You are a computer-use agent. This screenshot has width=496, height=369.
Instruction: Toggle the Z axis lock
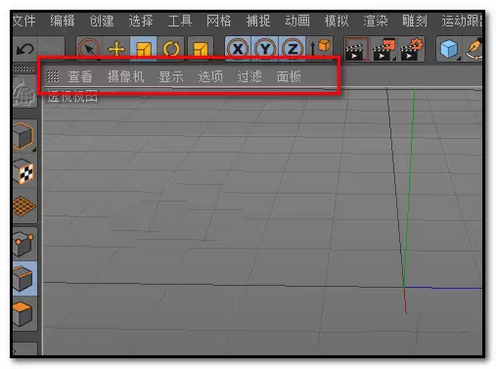293,49
